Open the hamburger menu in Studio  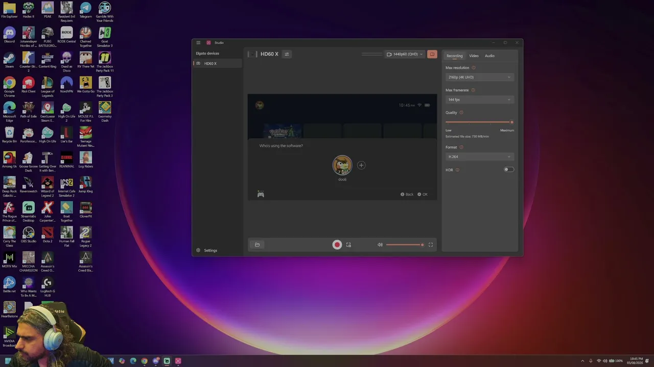coord(198,43)
